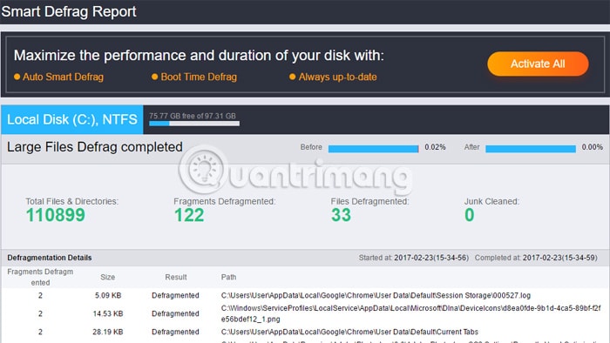Click the Boot Time Defrag bullet icon
Viewport: 610px width, 343px height.
coord(154,77)
